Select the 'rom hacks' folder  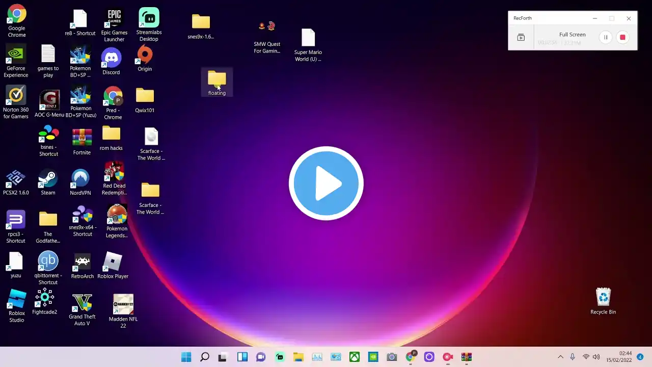111,138
